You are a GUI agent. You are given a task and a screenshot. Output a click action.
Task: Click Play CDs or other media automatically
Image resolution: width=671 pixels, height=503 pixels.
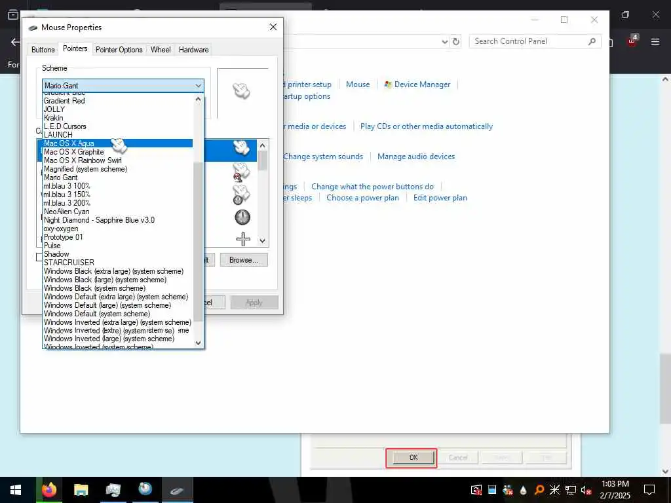pos(426,126)
